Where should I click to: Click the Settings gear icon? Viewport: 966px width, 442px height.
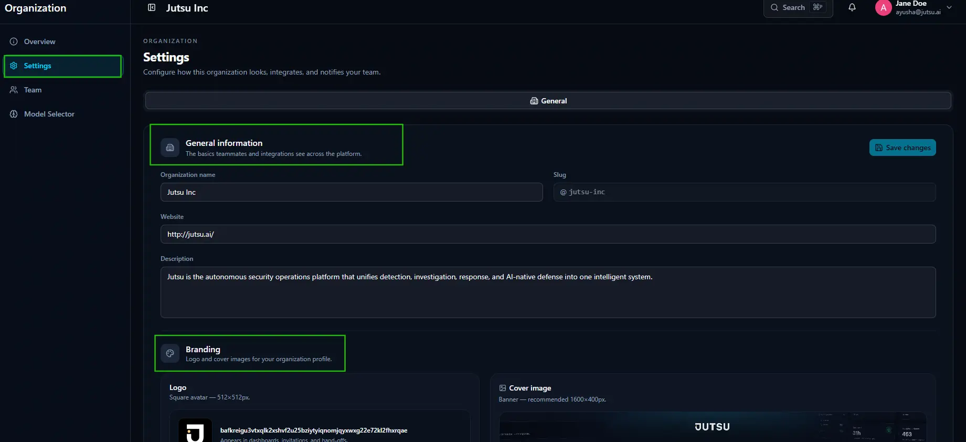[14, 66]
